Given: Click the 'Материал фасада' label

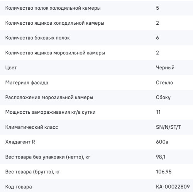Looking at the screenshot, I should point(27,83).
